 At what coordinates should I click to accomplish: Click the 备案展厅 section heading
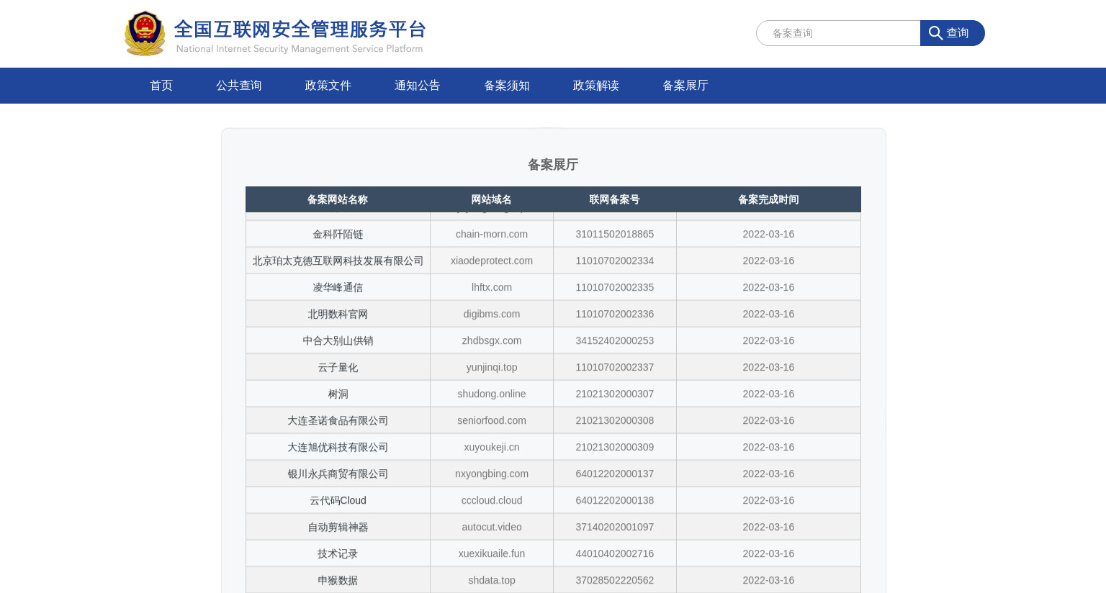pos(553,165)
